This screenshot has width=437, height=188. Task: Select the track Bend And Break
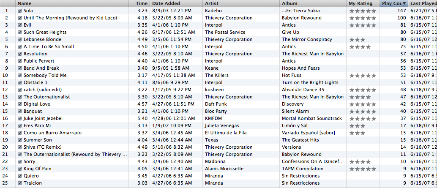[x=41, y=68]
